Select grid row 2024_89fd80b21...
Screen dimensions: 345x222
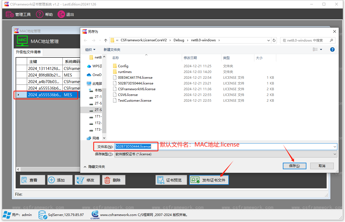47,75
